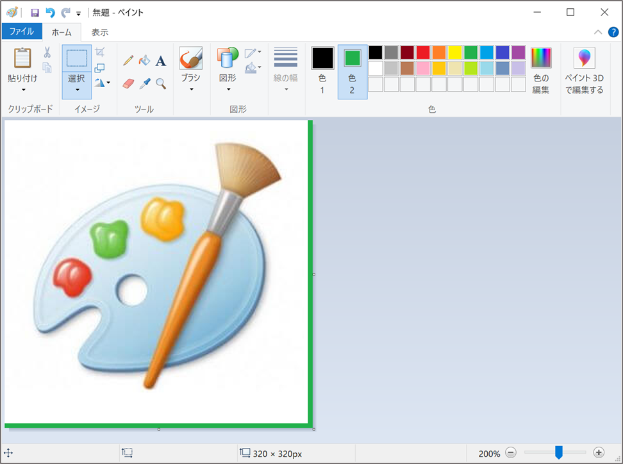Pick the yellow color swatch
The height and width of the screenshot is (464, 623).
tap(455, 53)
